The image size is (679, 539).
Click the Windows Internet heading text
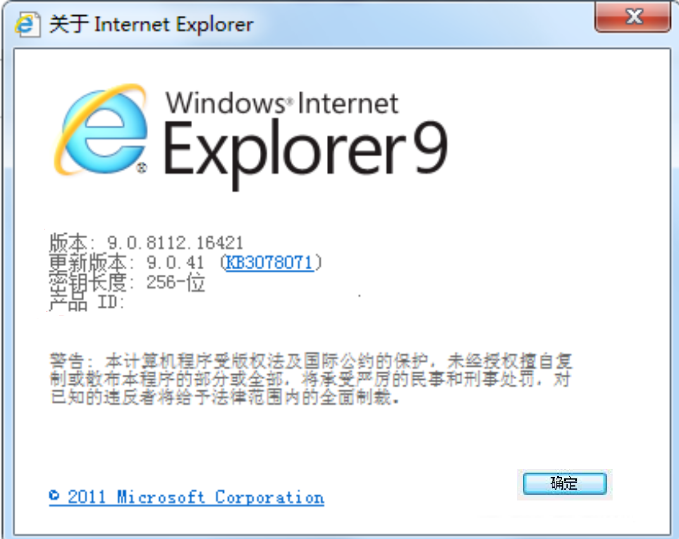click(x=282, y=103)
